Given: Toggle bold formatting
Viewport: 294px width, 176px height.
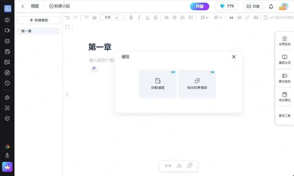Looking at the screenshot, I should coord(131,17).
